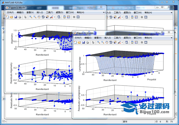The image size is (179, 125).
Task: Open 插入(I) menu in Figure 4
Action: tap(108, 38)
